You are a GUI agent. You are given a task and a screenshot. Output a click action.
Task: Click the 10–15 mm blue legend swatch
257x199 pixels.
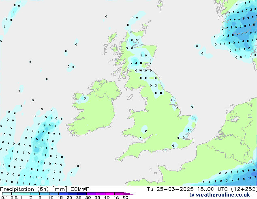tap(54, 194)
